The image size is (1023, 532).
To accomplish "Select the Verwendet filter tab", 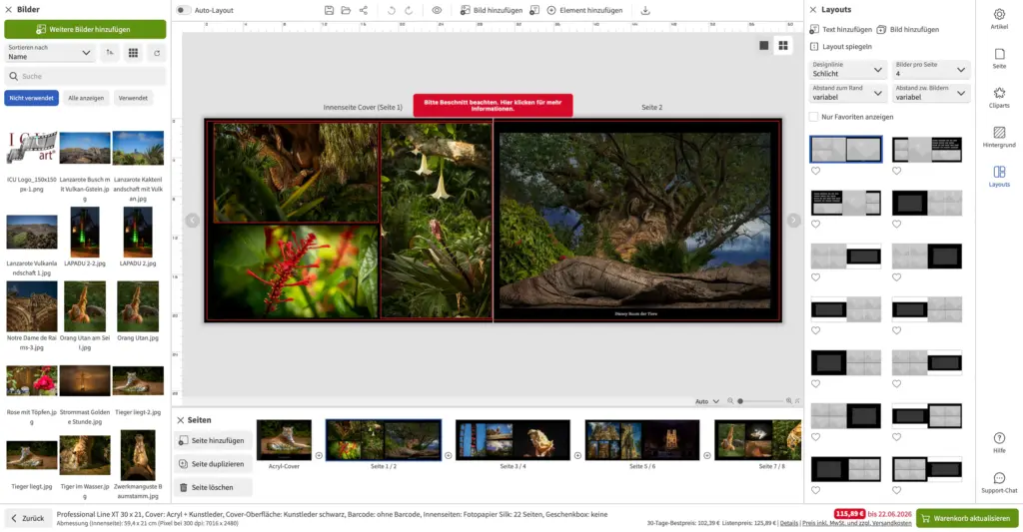I will click(133, 98).
